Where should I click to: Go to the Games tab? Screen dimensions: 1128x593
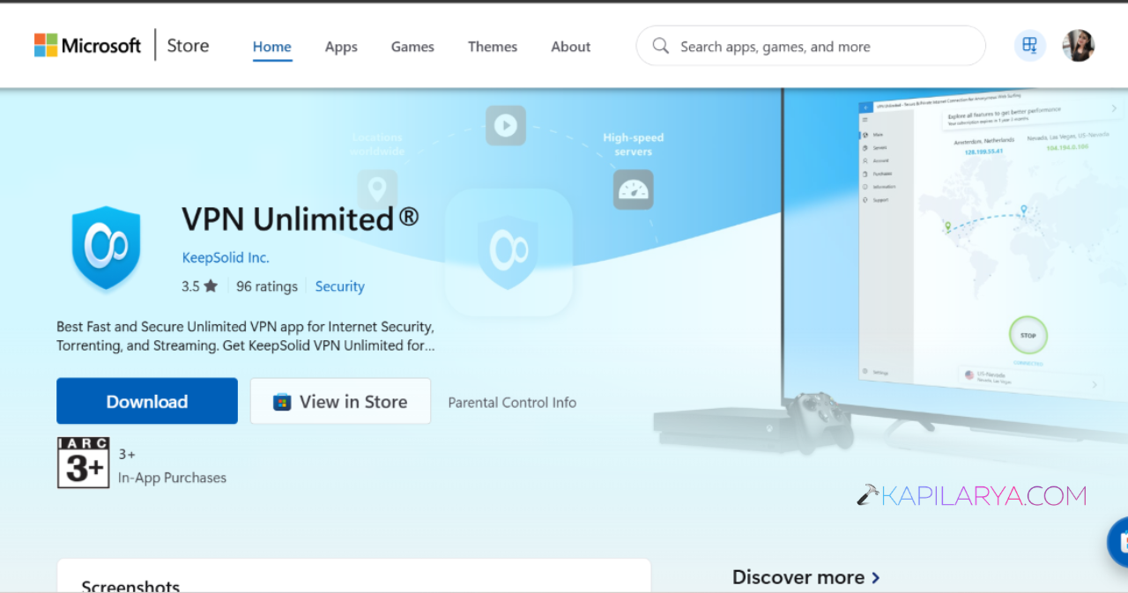tap(412, 47)
